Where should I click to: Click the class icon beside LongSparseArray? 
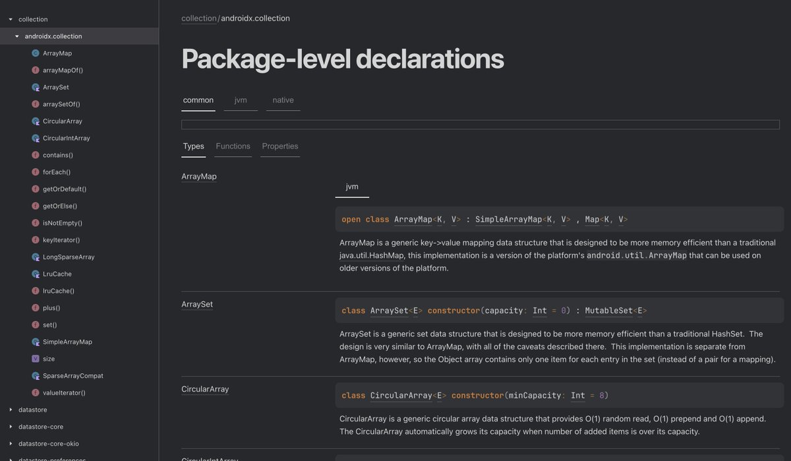pyautogui.click(x=36, y=257)
